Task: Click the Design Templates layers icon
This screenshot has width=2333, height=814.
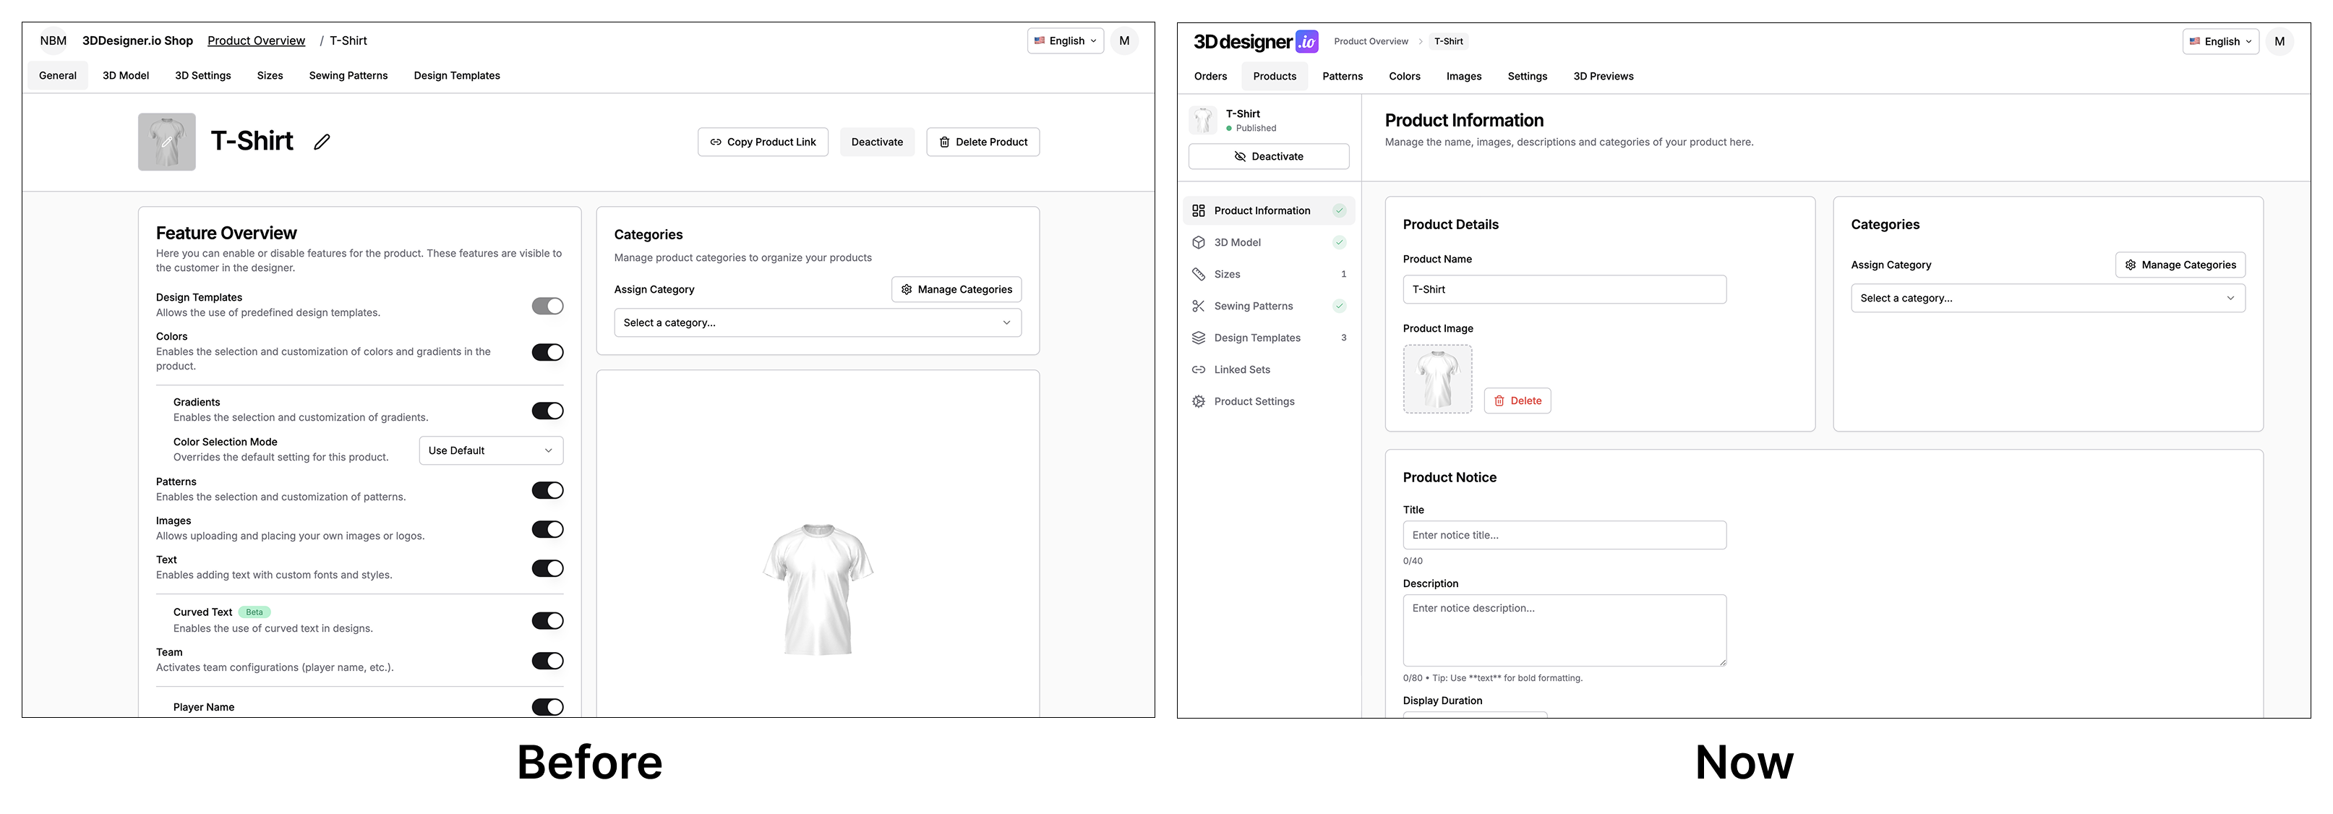Action: pyautogui.click(x=1198, y=338)
